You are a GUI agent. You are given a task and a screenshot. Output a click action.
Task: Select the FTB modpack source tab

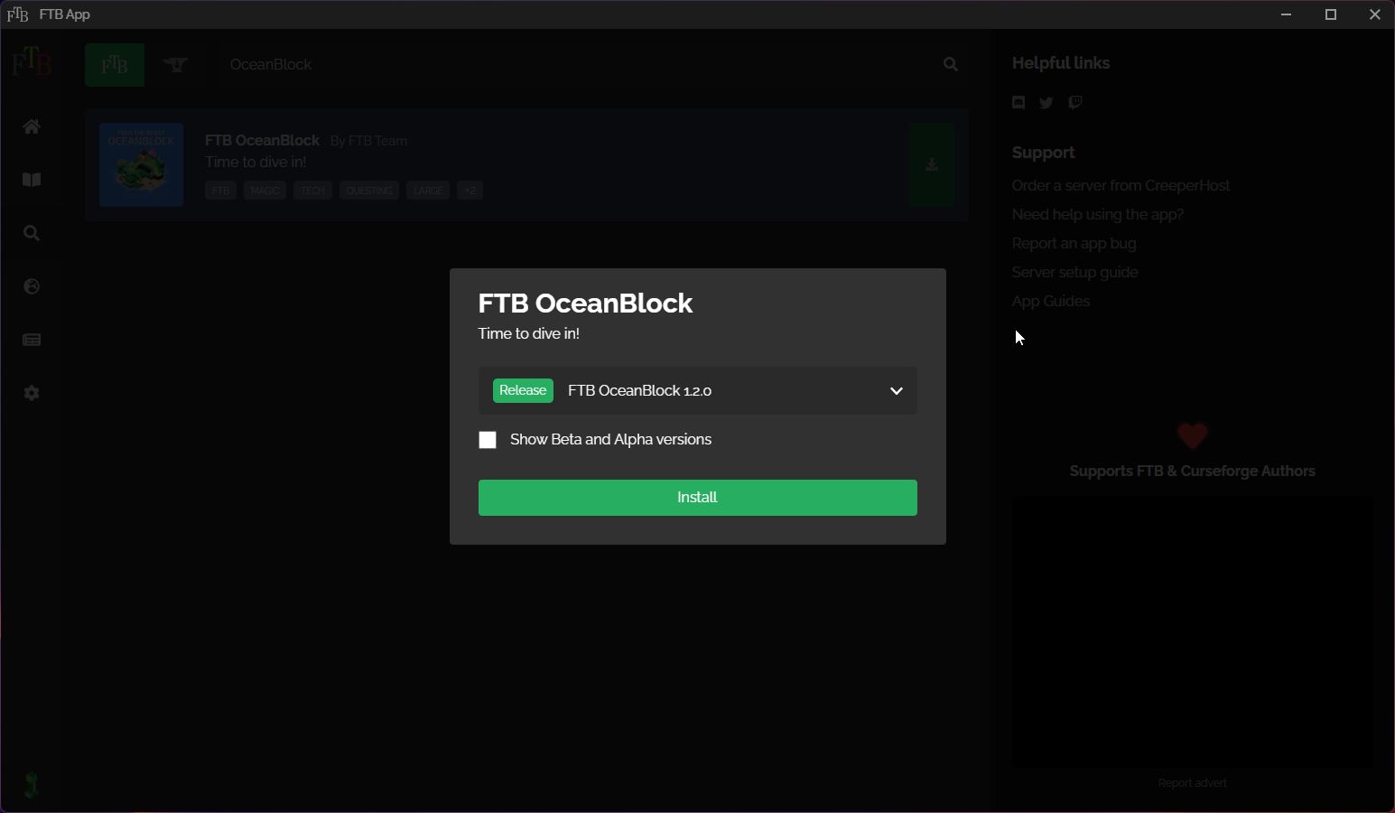point(115,65)
